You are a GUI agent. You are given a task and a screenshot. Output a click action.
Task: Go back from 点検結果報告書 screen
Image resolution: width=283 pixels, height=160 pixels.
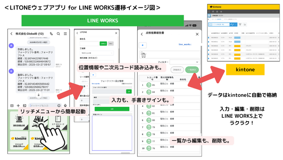pos(142,34)
